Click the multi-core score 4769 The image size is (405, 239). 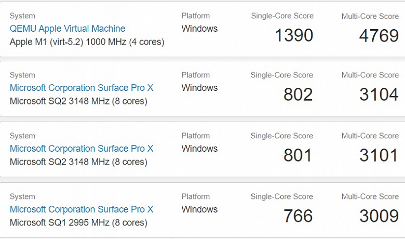[379, 35]
